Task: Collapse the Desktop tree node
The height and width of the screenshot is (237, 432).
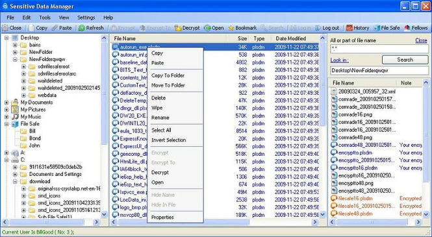Action: 6,38
